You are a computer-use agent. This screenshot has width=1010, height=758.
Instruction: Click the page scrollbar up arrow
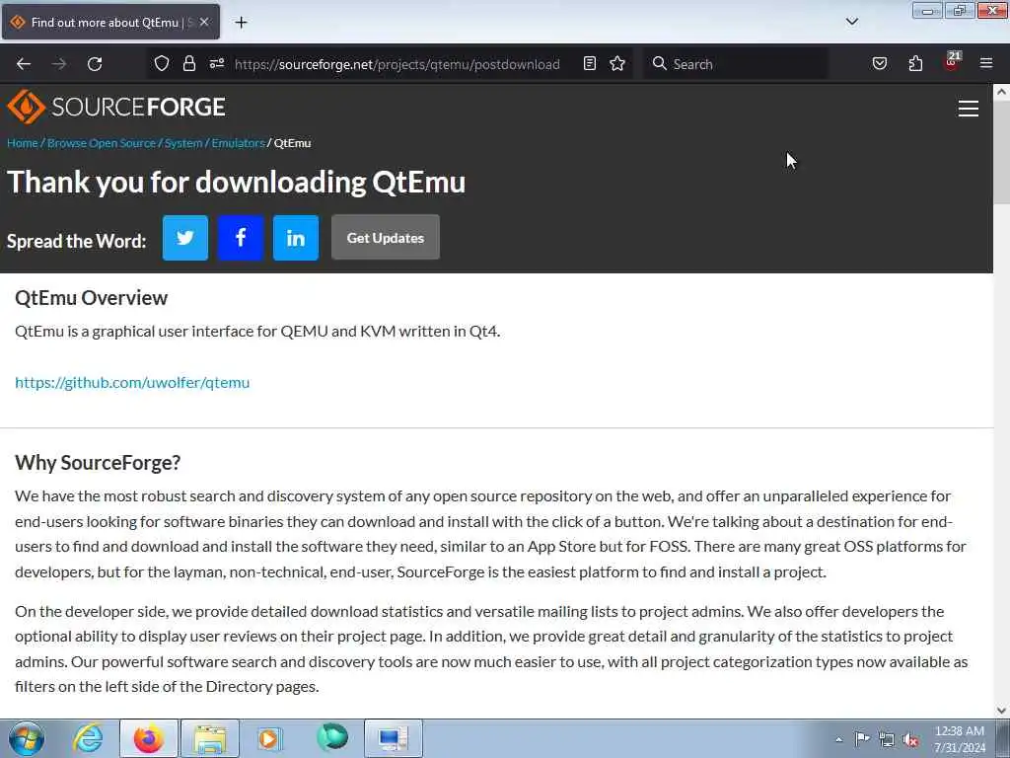(x=1001, y=92)
